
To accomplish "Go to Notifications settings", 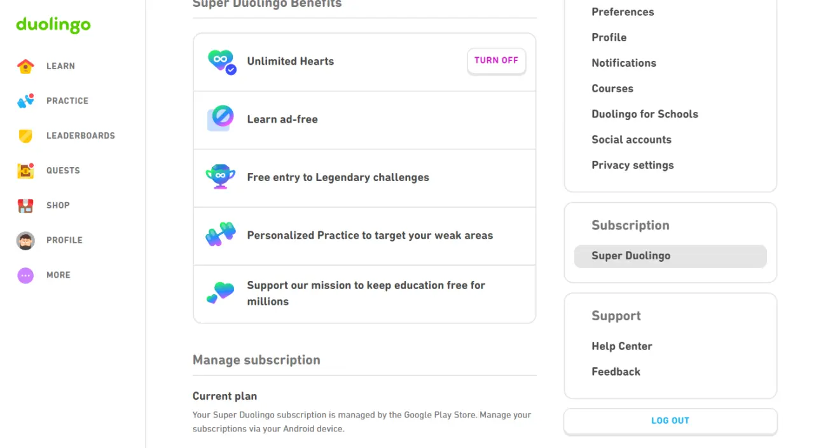I will (624, 63).
